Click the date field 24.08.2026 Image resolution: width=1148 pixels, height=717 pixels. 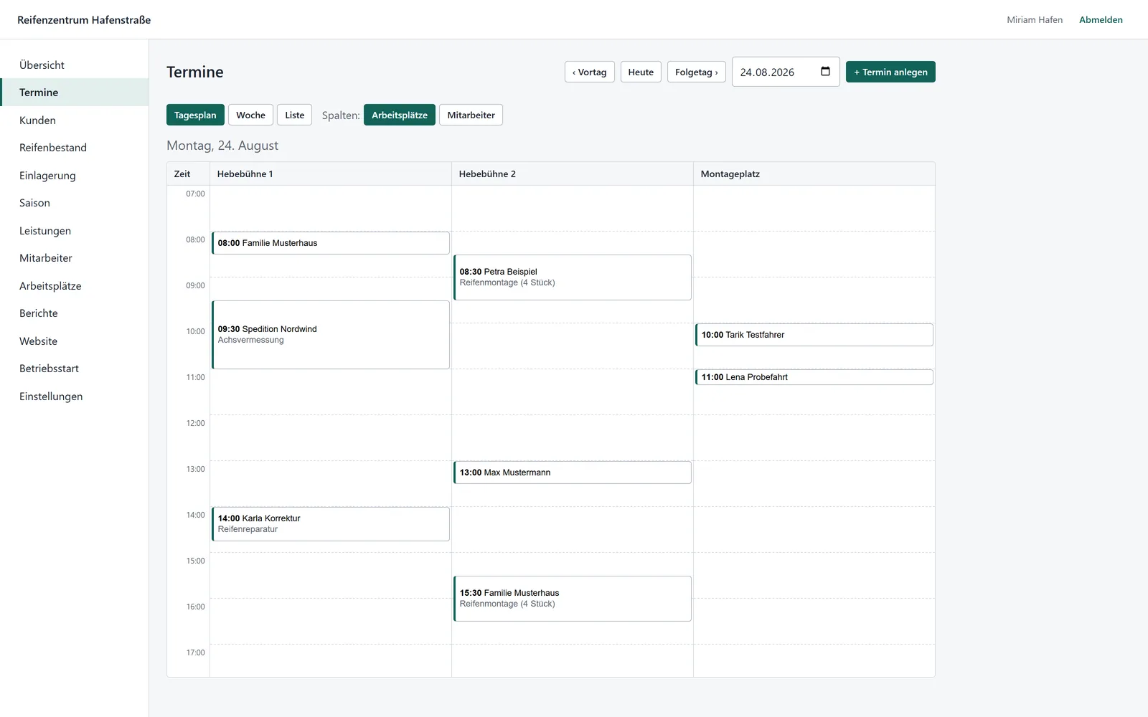pyautogui.click(x=786, y=72)
